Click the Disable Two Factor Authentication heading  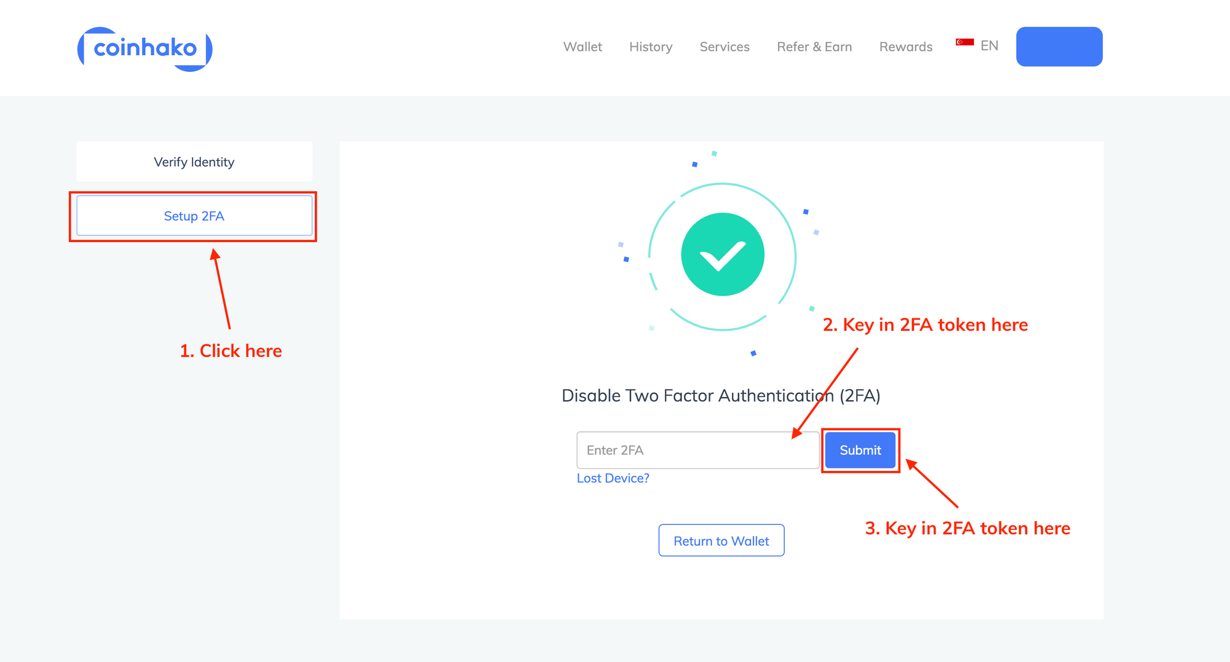(721, 395)
